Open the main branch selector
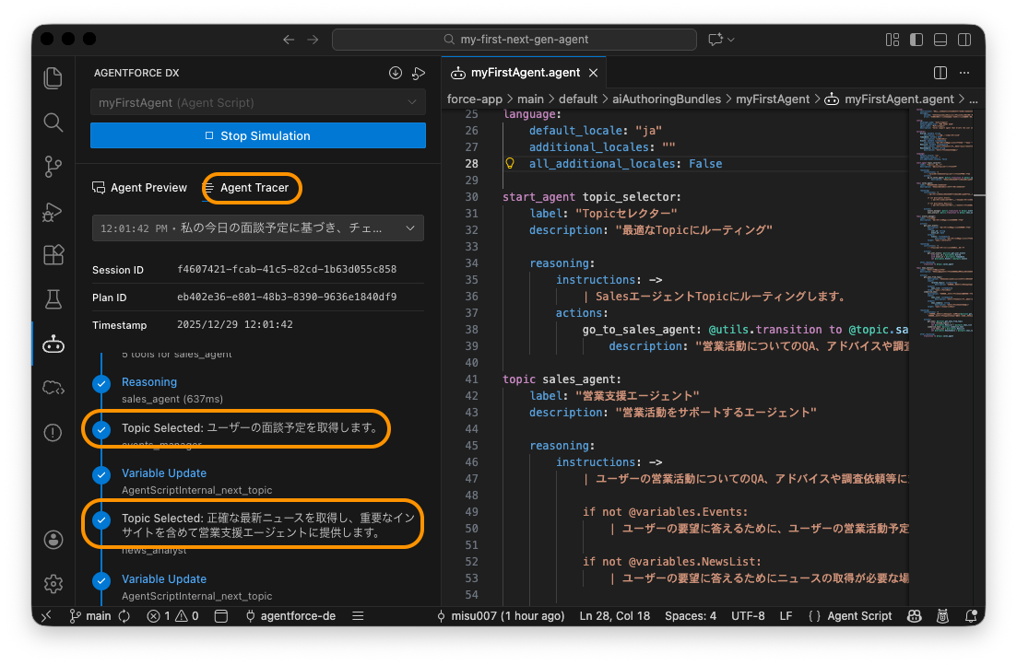 (90, 616)
